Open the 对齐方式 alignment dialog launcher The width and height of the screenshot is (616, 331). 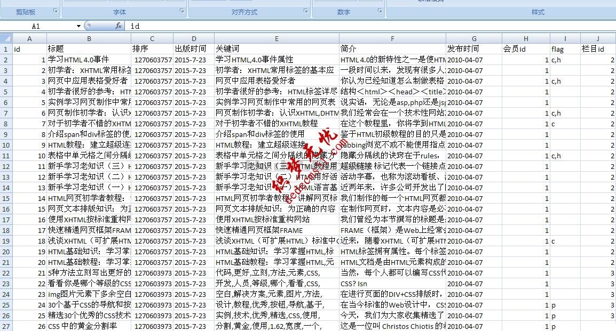306,11
